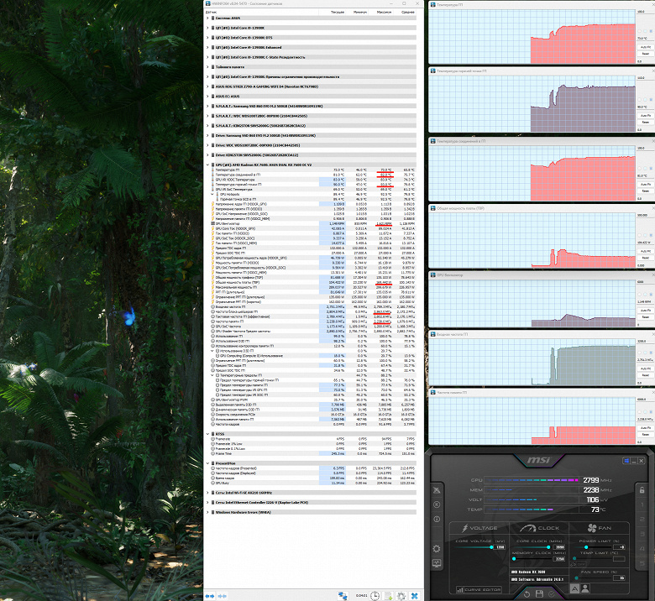Click the Afterburner Kombustor K icon
This screenshot has height=601, width=655.
(x=437, y=504)
